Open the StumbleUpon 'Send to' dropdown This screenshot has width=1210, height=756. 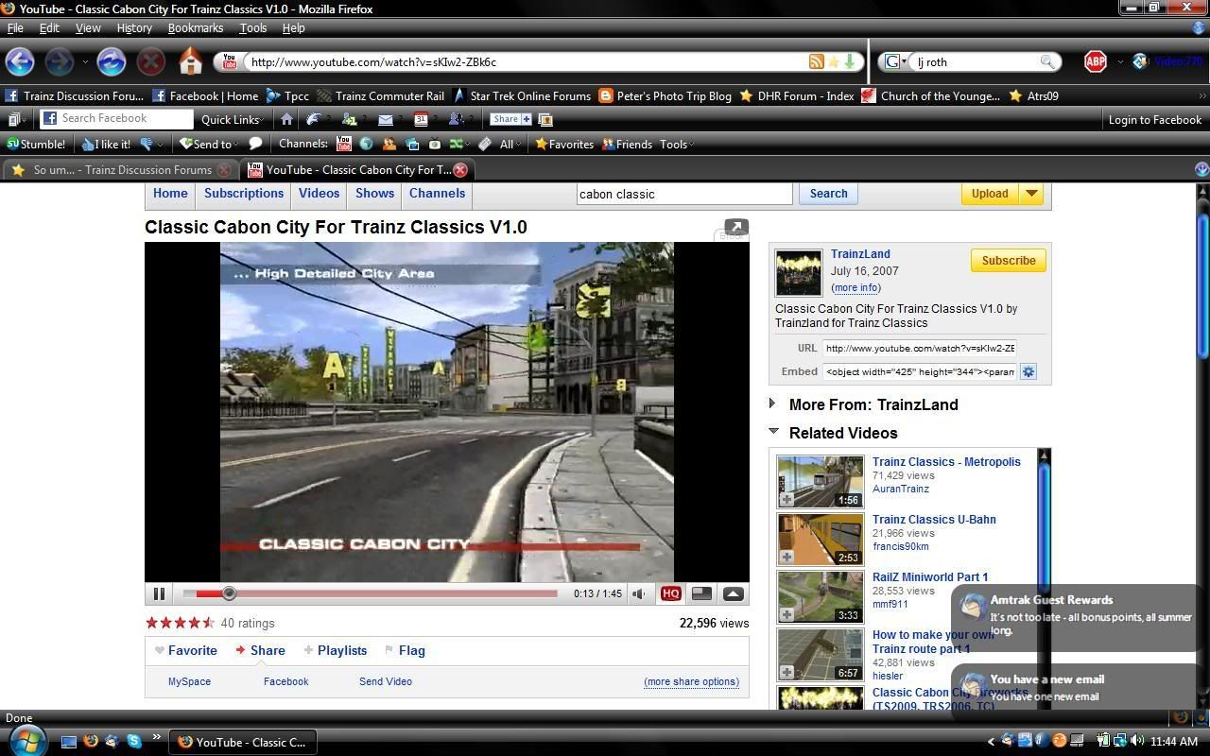[x=209, y=145]
